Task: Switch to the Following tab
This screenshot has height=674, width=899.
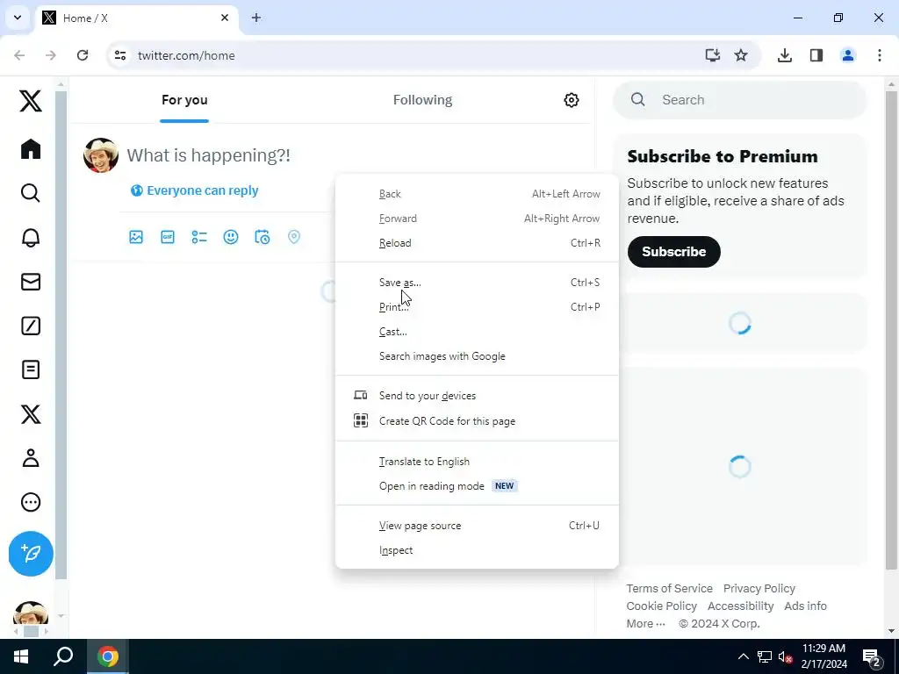Action: pyautogui.click(x=422, y=100)
